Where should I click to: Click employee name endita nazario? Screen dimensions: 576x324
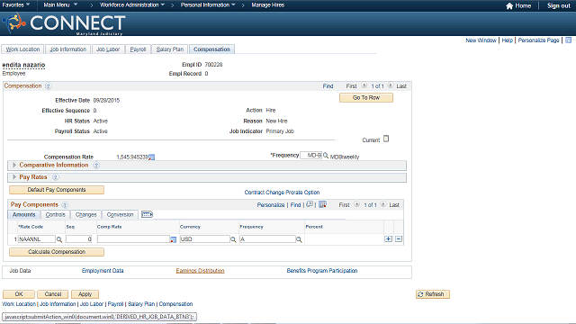[x=24, y=65]
